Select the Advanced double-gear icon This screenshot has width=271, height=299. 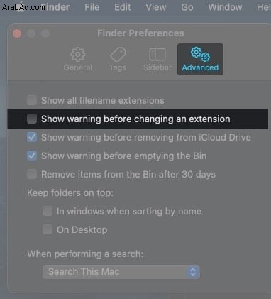pos(200,54)
